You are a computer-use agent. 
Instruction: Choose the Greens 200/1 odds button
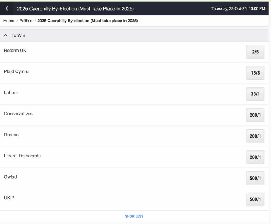pos(255,136)
